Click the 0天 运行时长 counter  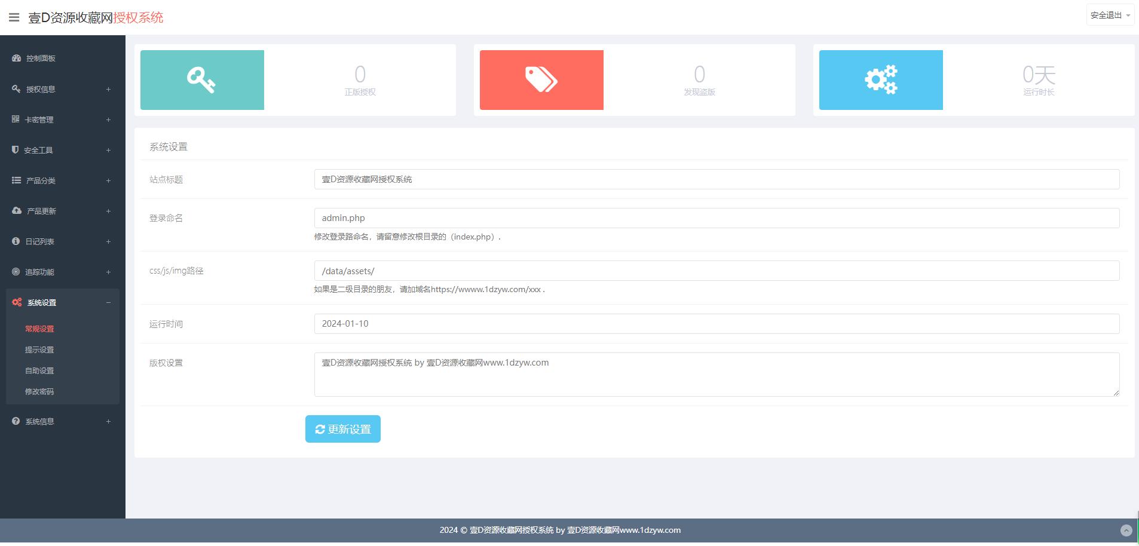(1039, 80)
